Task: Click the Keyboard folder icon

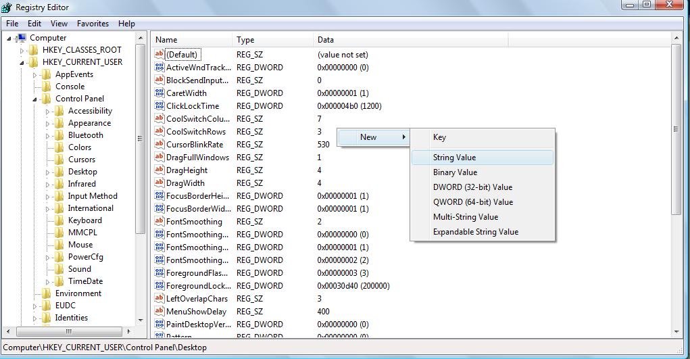Action: 59,220
